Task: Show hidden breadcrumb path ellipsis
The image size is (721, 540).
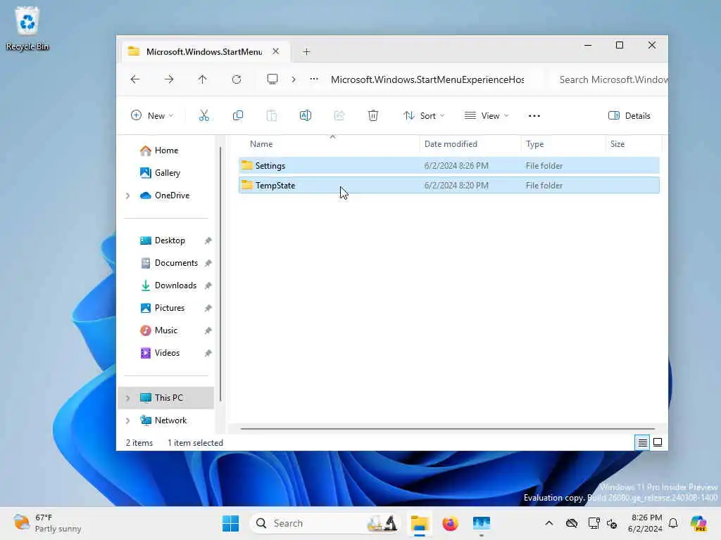Action: (x=314, y=79)
